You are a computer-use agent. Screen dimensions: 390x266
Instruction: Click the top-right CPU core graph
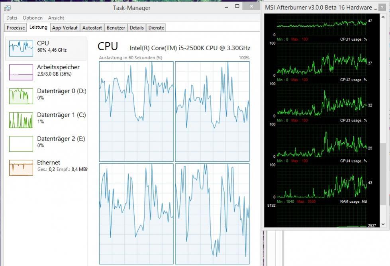[212, 111]
